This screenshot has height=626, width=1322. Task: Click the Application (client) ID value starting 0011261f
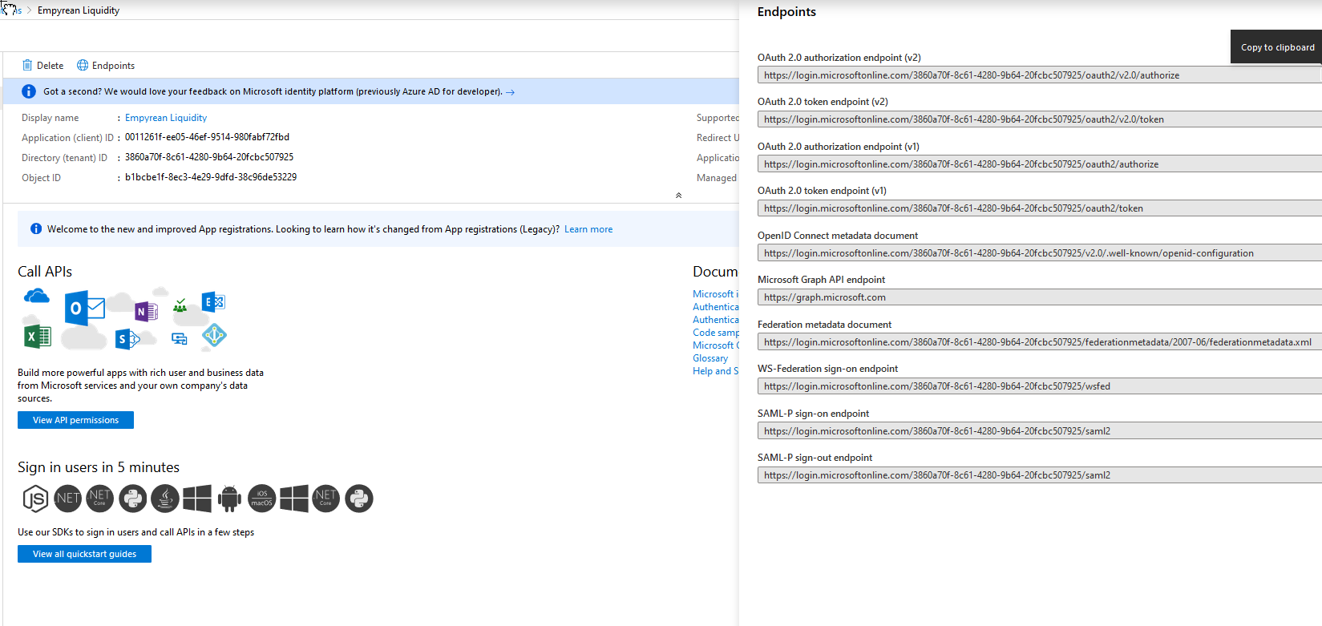pos(207,137)
